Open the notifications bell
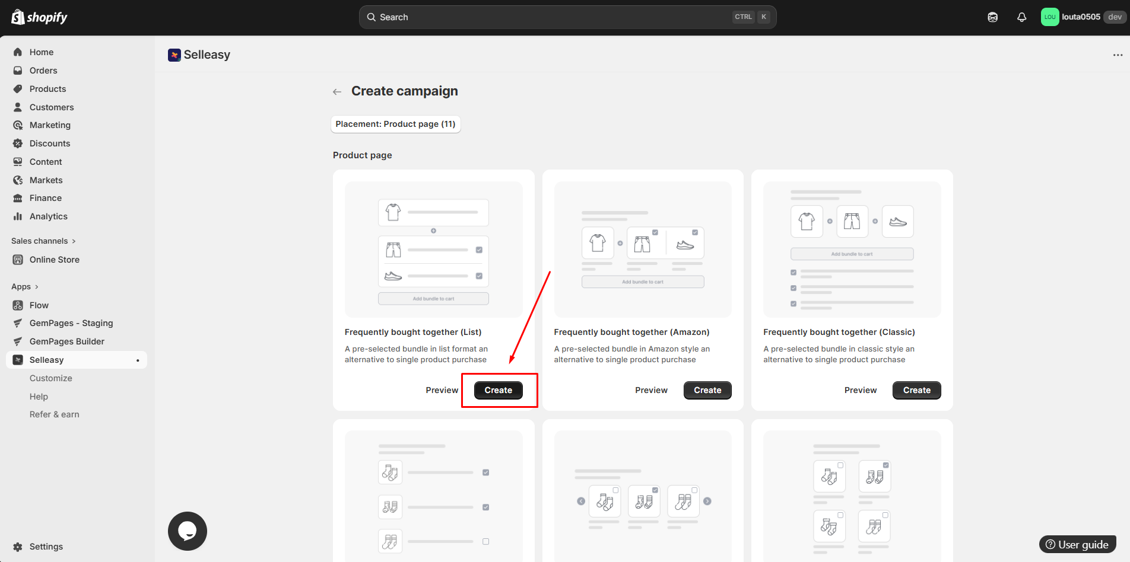Viewport: 1130px width, 562px height. (1021, 17)
